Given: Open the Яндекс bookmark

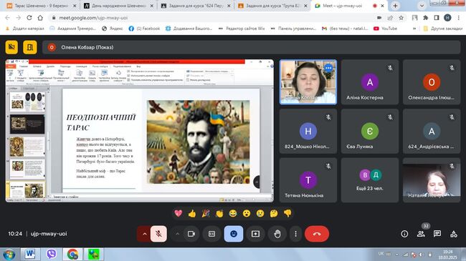Looking at the screenshot, I should (x=113, y=29).
